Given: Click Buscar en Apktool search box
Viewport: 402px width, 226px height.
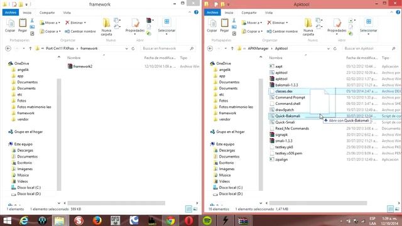Looking at the screenshot, I should click(370, 48).
